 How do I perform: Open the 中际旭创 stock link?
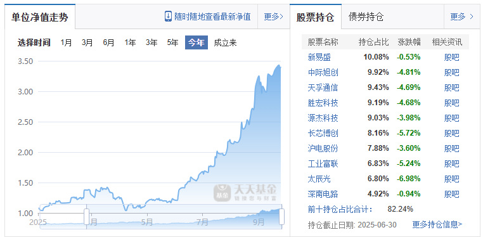(323, 72)
